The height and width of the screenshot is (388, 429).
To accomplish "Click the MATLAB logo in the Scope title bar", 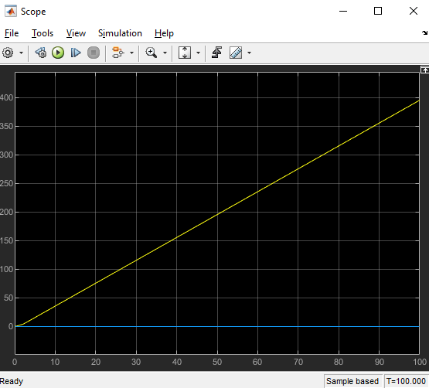I will [x=11, y=12].
